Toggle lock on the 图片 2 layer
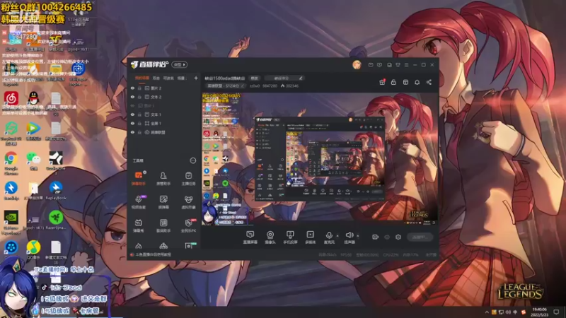 [139, 88]
